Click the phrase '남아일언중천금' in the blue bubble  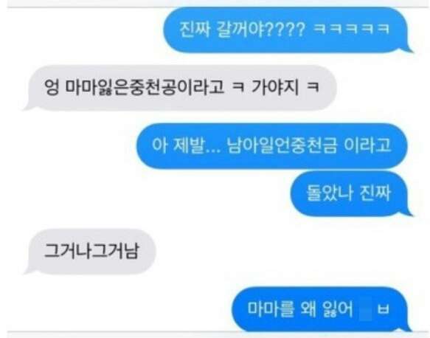pyautogui.click(x=282, y=145)
